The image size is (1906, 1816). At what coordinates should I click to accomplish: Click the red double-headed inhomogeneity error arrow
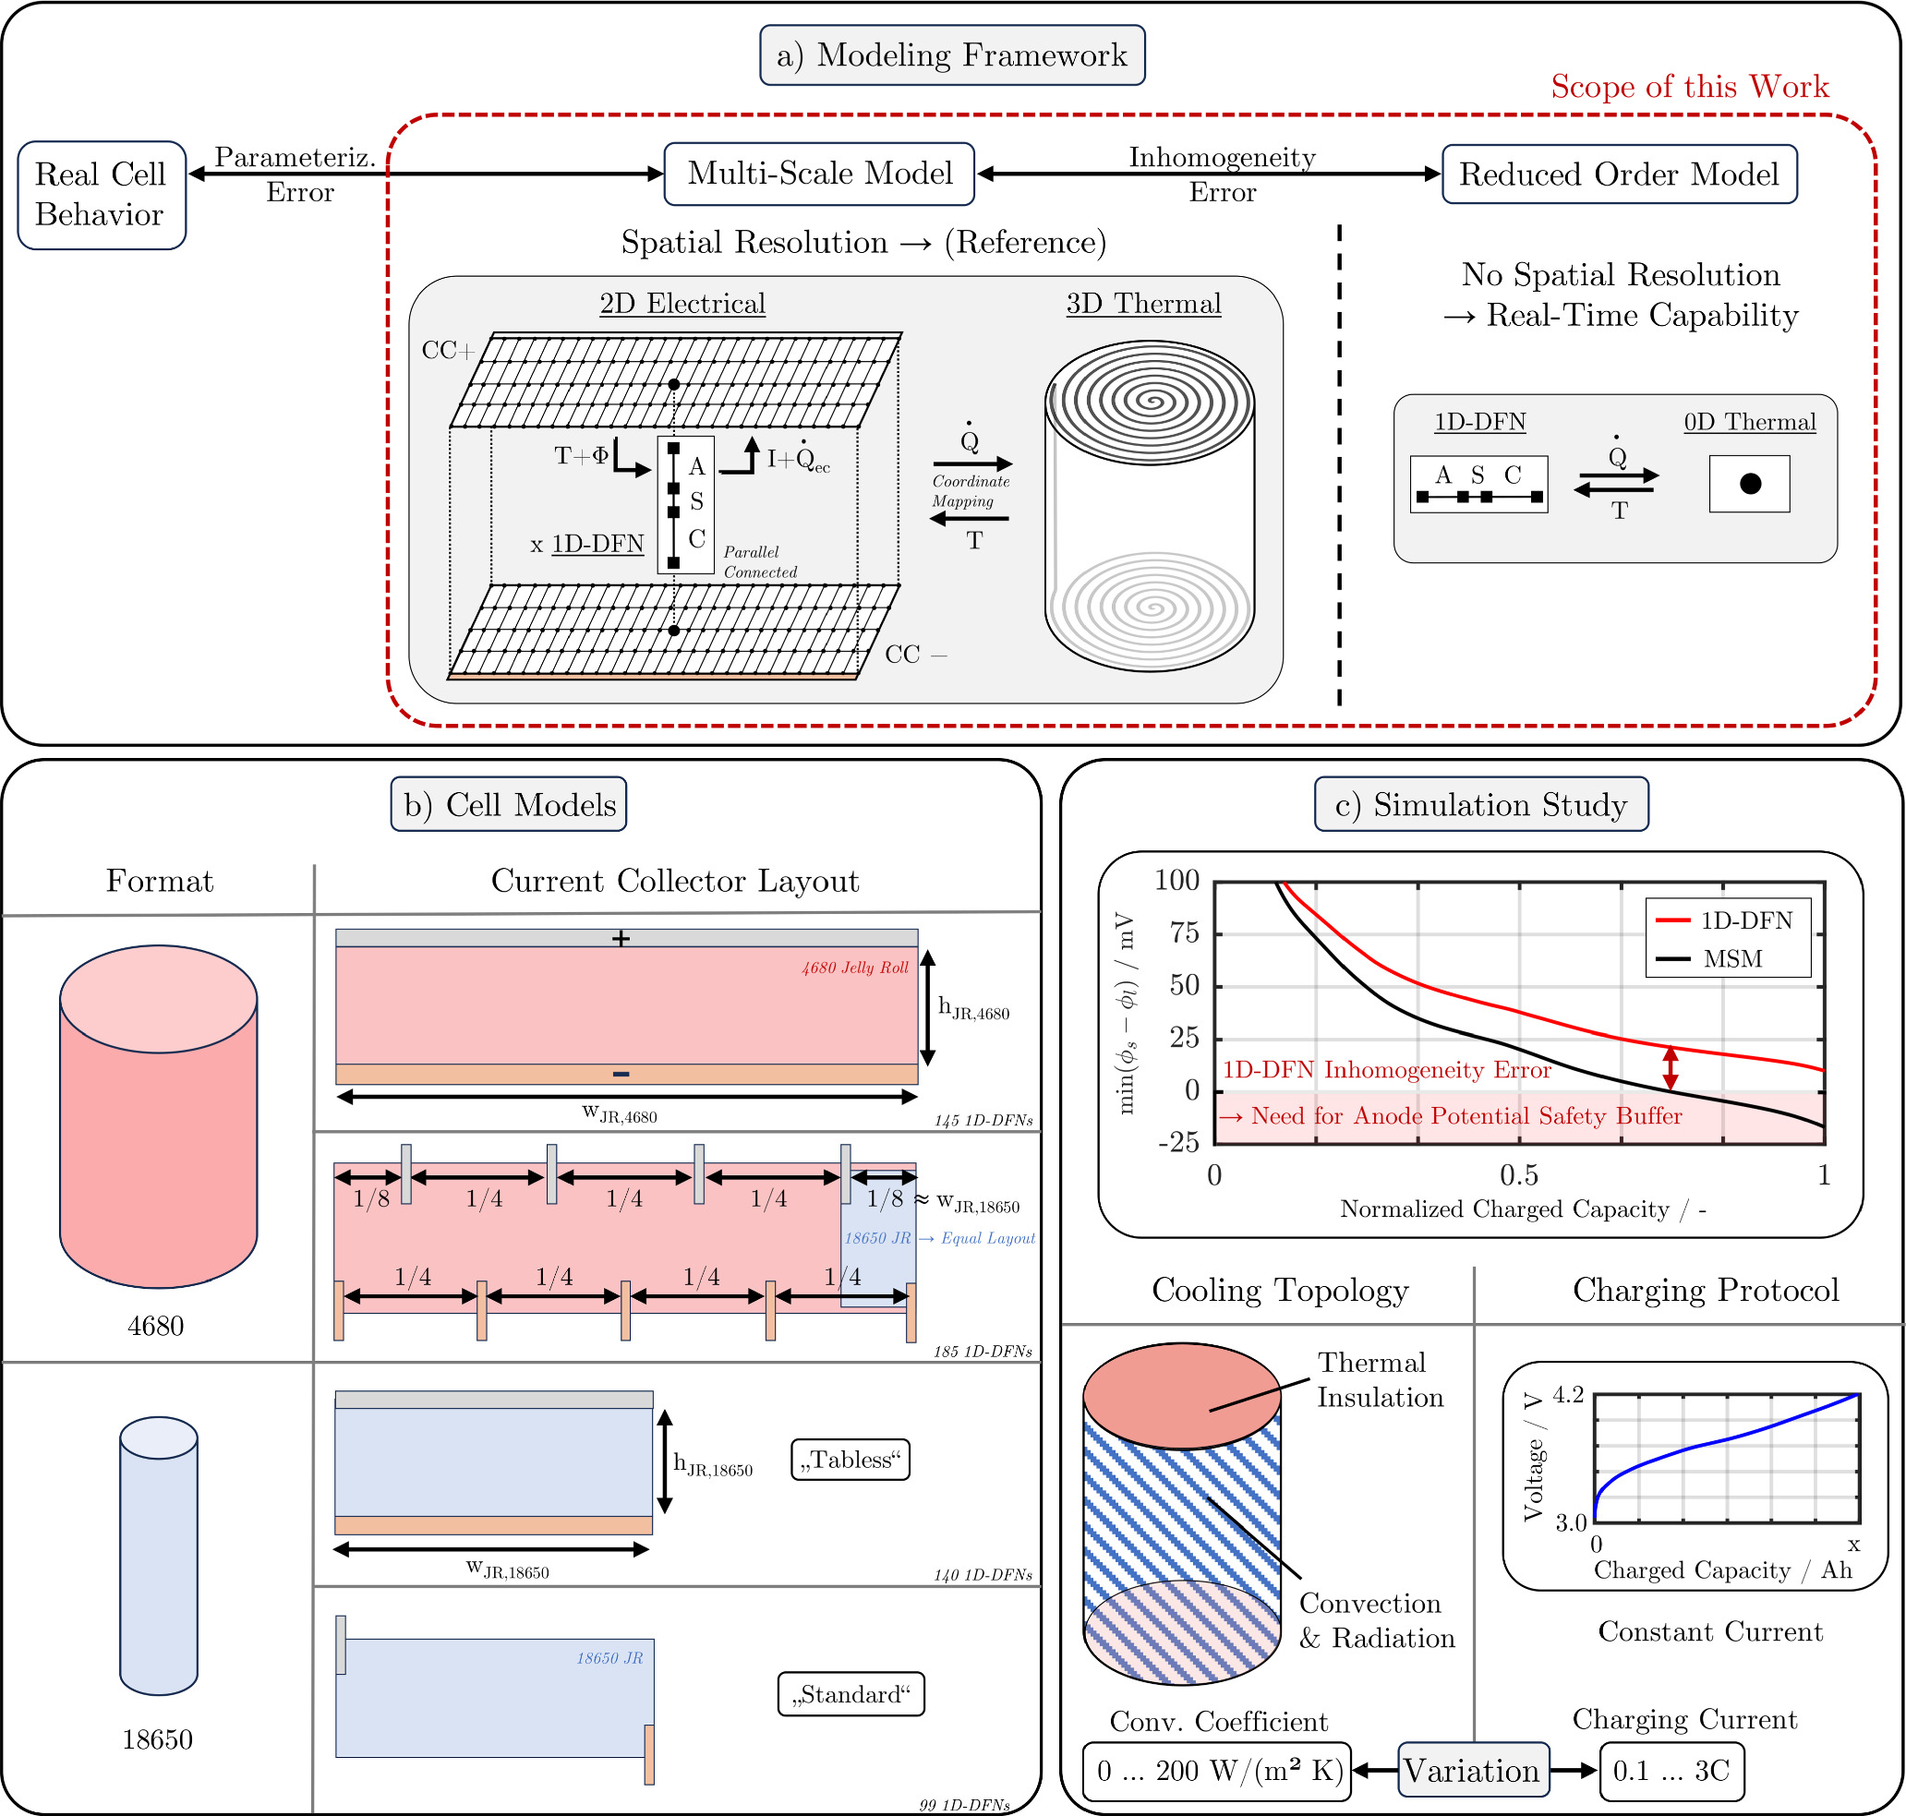[1670, 1068]
